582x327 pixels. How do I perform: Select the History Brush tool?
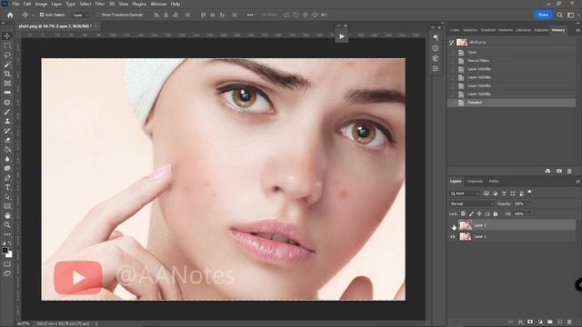click(7, 131)
